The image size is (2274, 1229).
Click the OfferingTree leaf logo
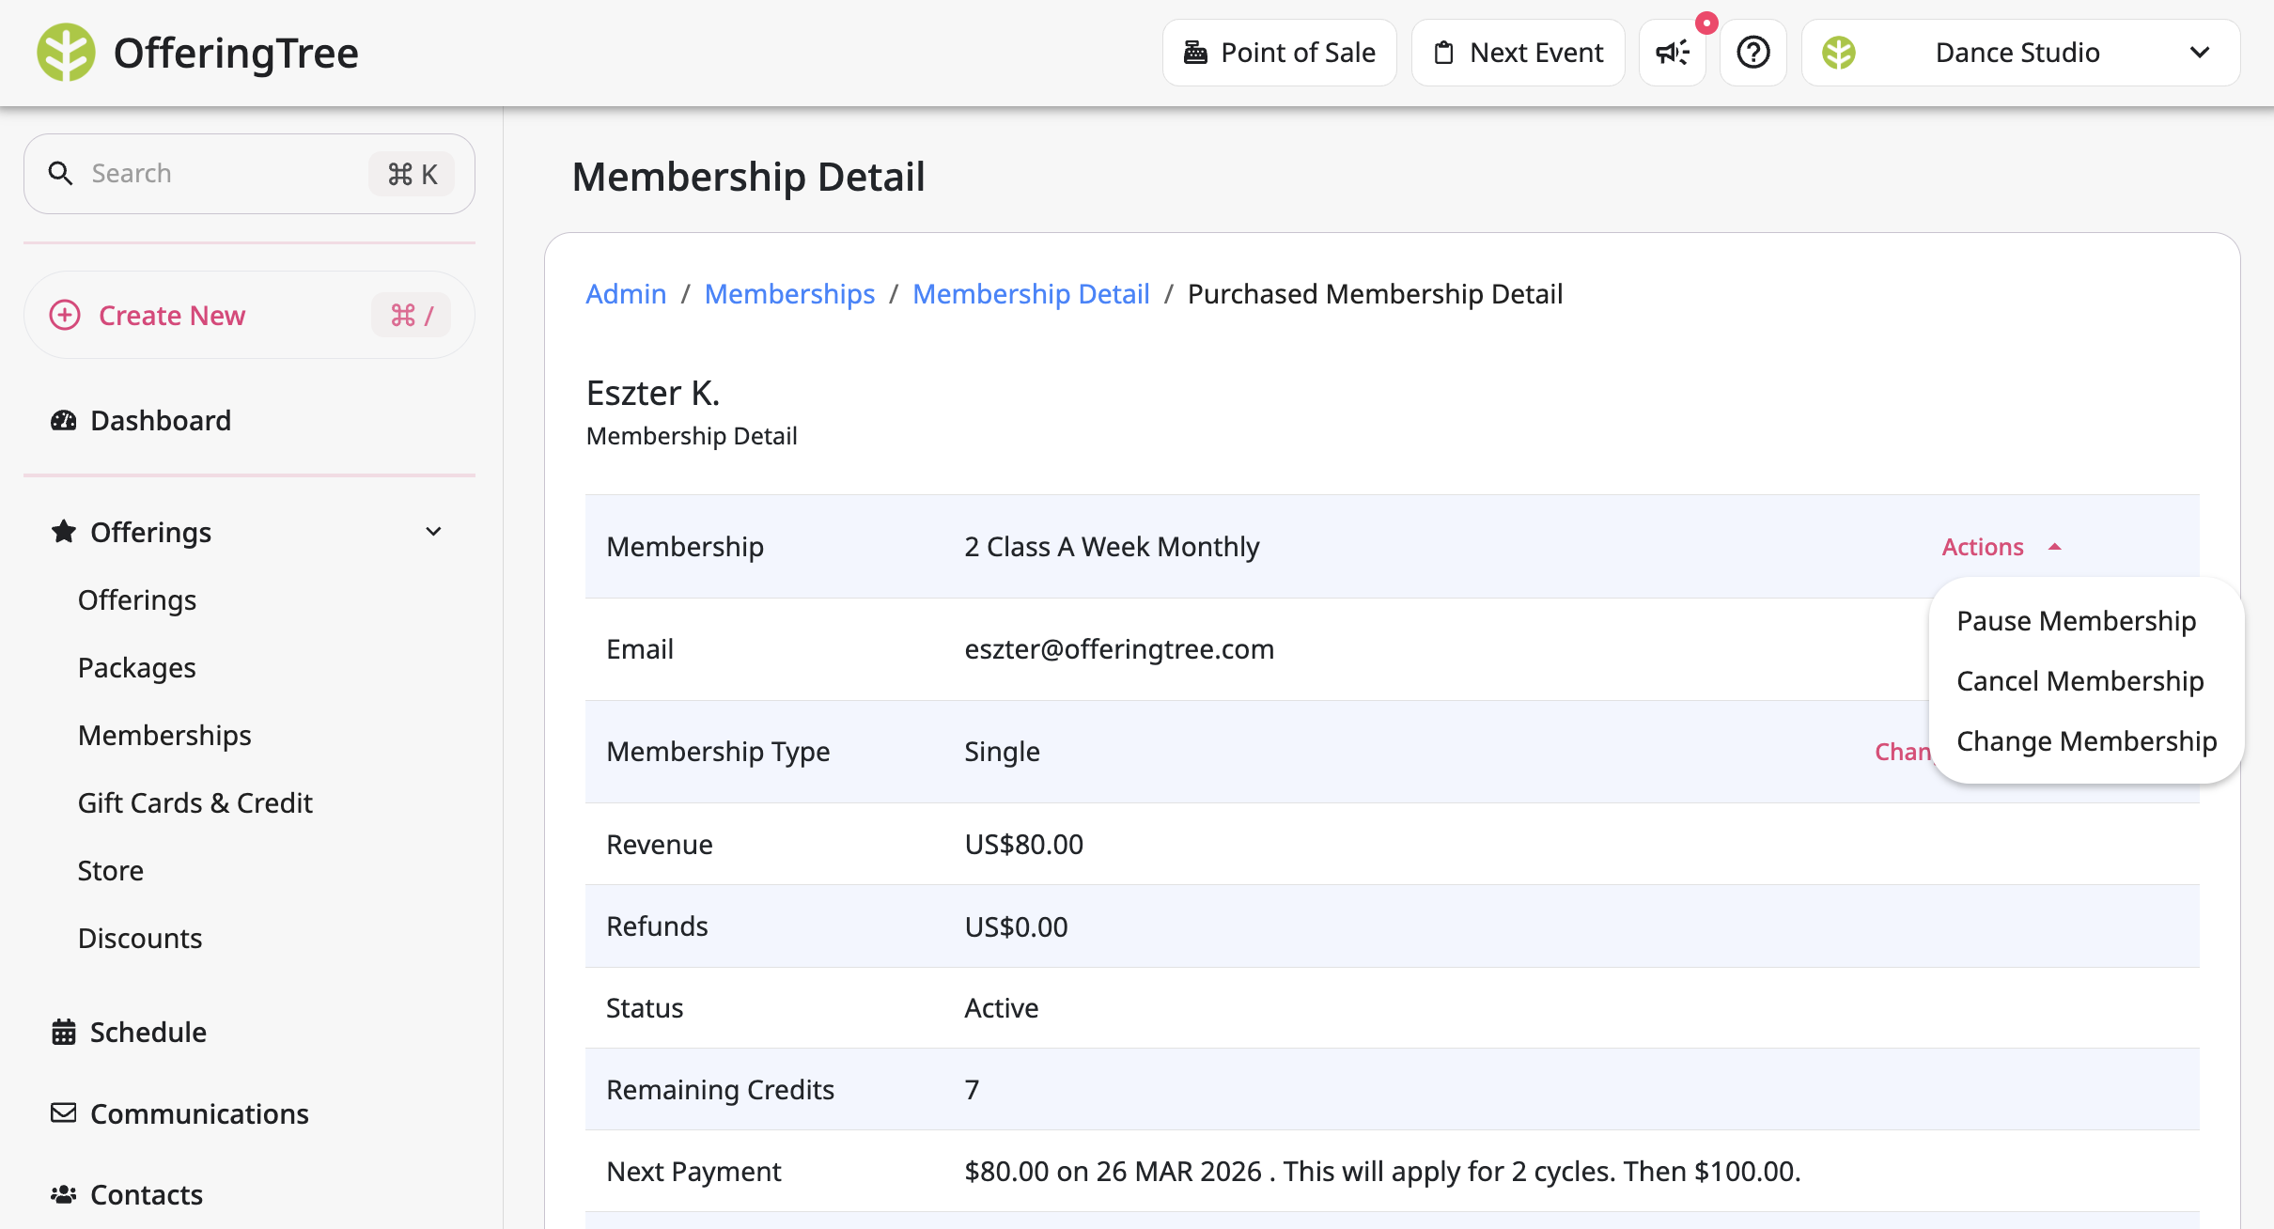(66, 53)
